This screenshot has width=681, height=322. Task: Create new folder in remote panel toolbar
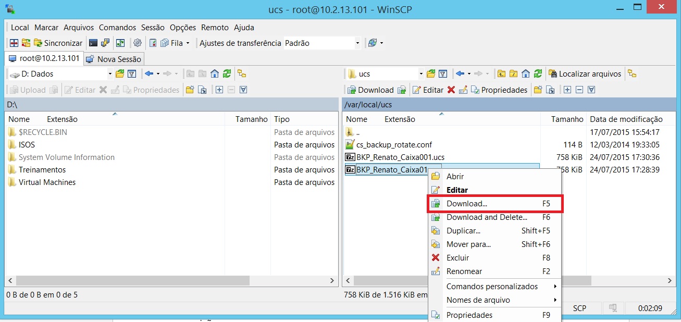click(538, 90)
